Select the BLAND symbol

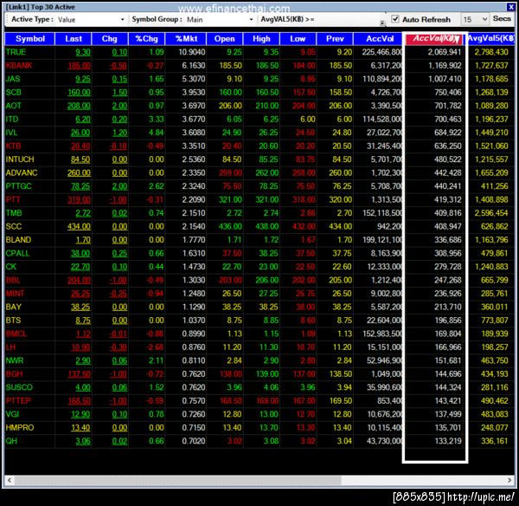[x=18, y=240]
